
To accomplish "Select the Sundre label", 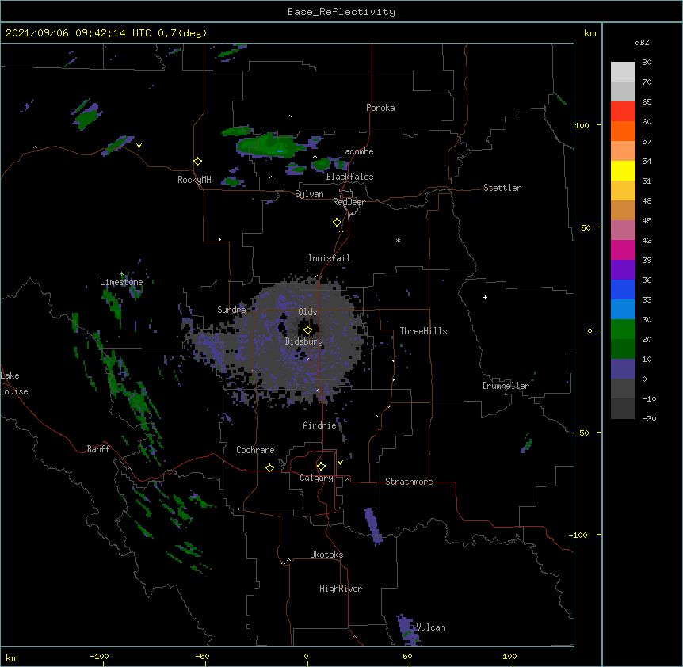I will pyautogui.click(x=231, y=310).
